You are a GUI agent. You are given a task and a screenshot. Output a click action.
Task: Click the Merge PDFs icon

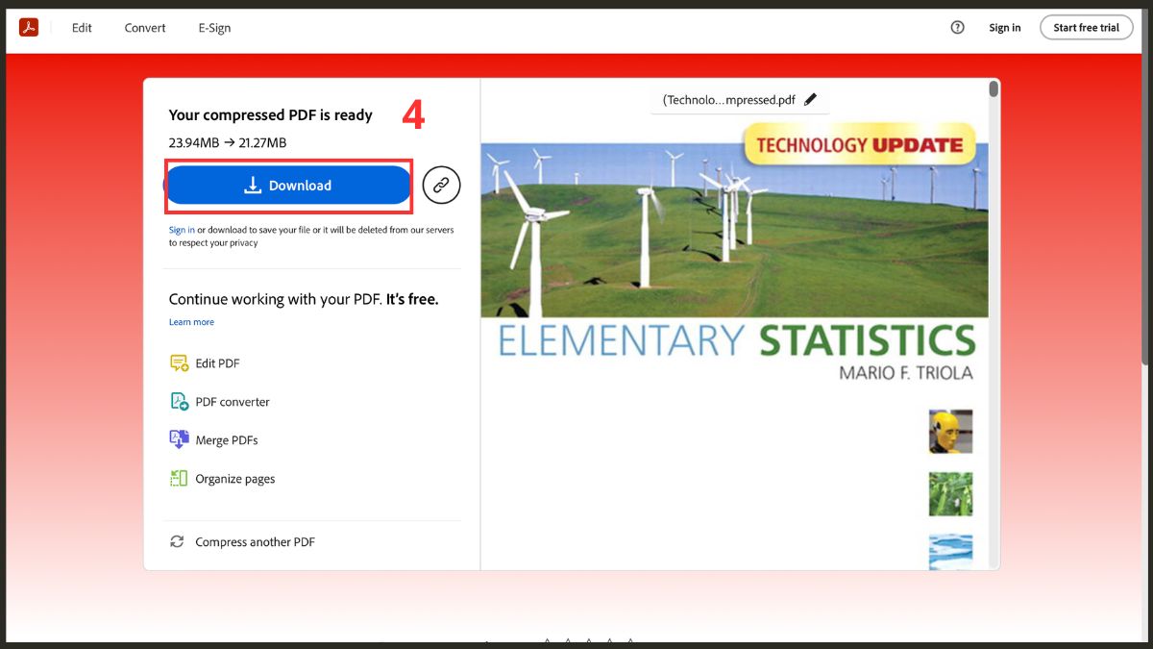tap(179, 439)
